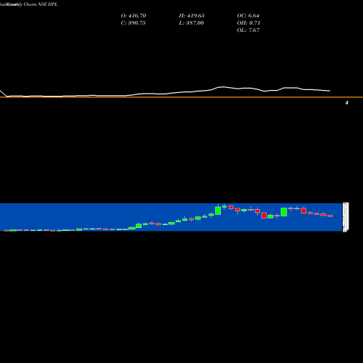Click the open price value O: 416.70
This screenshot has width=363, height=363.
[x=134, y=16]
